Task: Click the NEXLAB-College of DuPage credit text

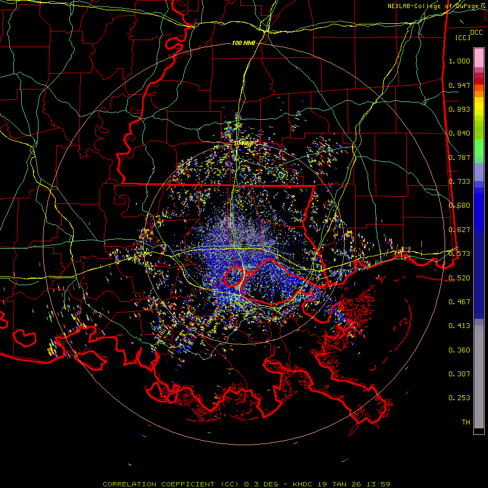Action: tap(433, 6)
